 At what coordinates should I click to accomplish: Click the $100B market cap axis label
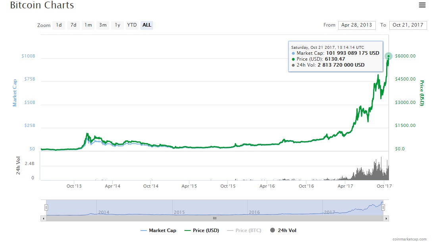tap(29, 56)
